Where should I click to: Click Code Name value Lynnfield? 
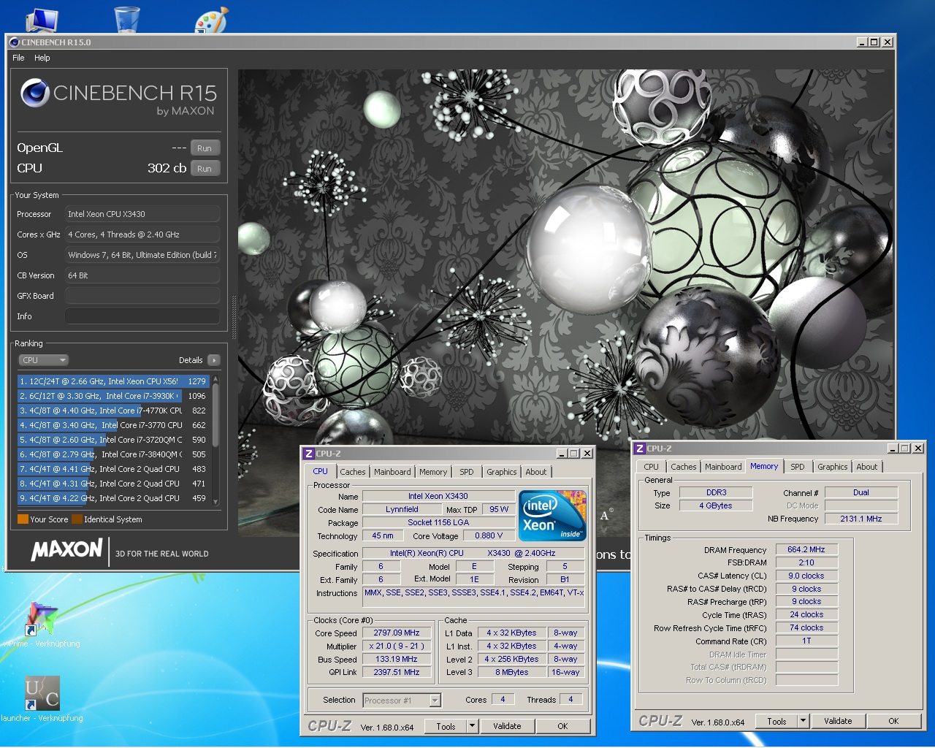pos(402,509)
